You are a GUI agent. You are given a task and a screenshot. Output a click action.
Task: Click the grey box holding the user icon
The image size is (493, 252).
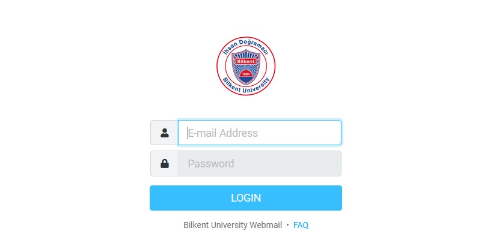[x=165, y=133]
